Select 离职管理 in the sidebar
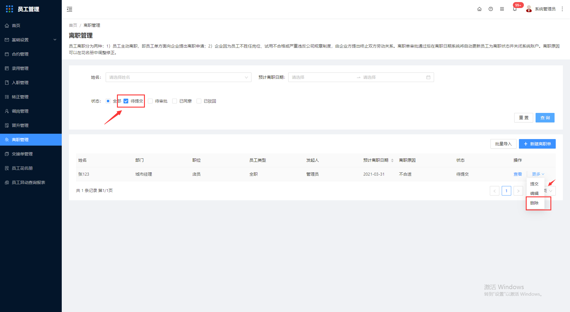The width and height of the screenshot is (570, 312). pos(31,140)
